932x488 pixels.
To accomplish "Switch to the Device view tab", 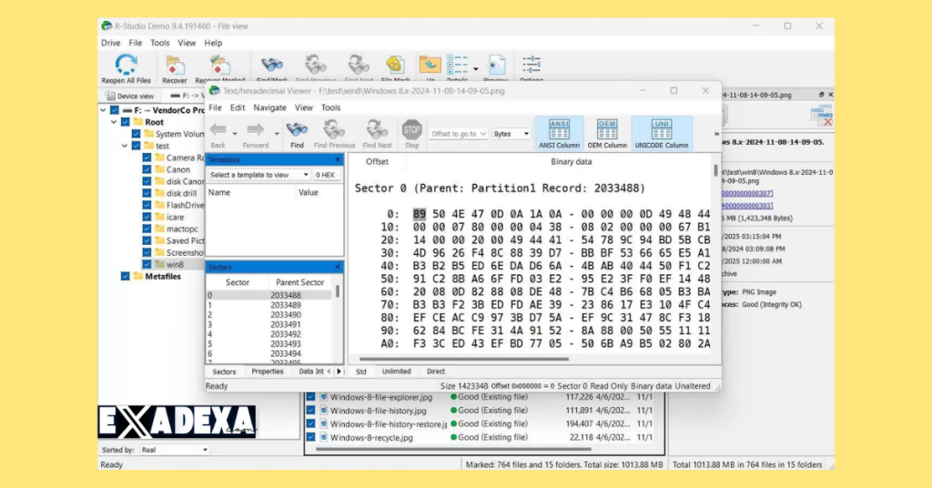I will pyautogui.click(x=130, y=96).
